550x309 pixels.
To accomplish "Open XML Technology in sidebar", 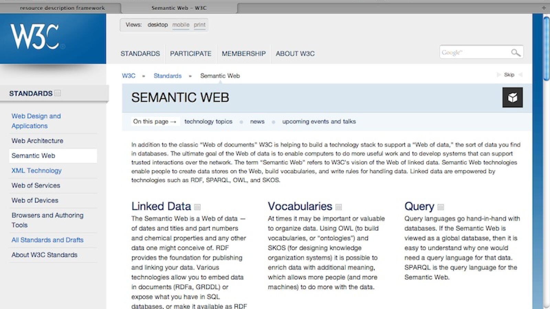I will click(x=36, y=171).
